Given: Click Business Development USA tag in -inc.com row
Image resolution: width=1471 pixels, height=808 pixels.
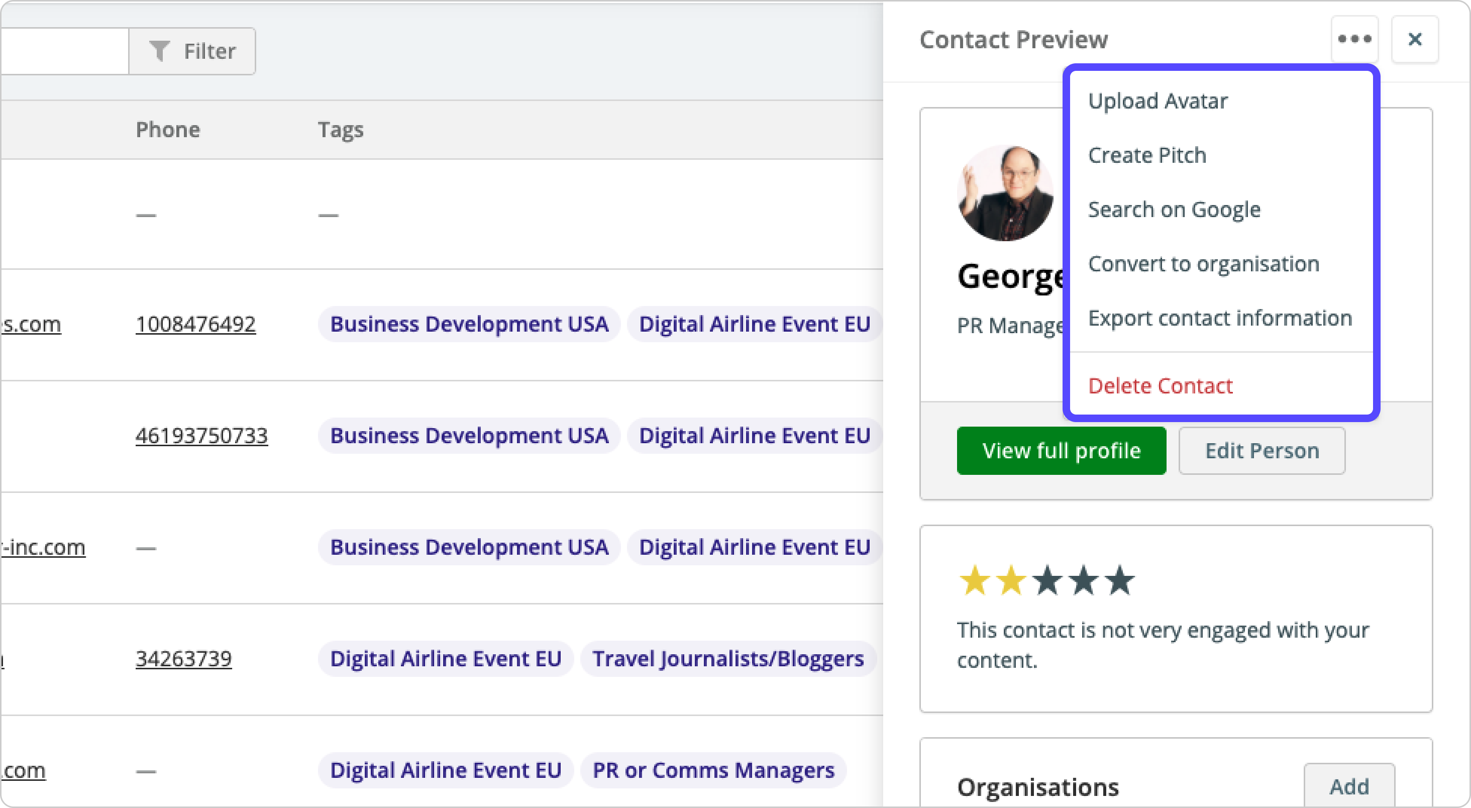Looking at the screenshot, I should pyautogui.click(x=469, y=548).
